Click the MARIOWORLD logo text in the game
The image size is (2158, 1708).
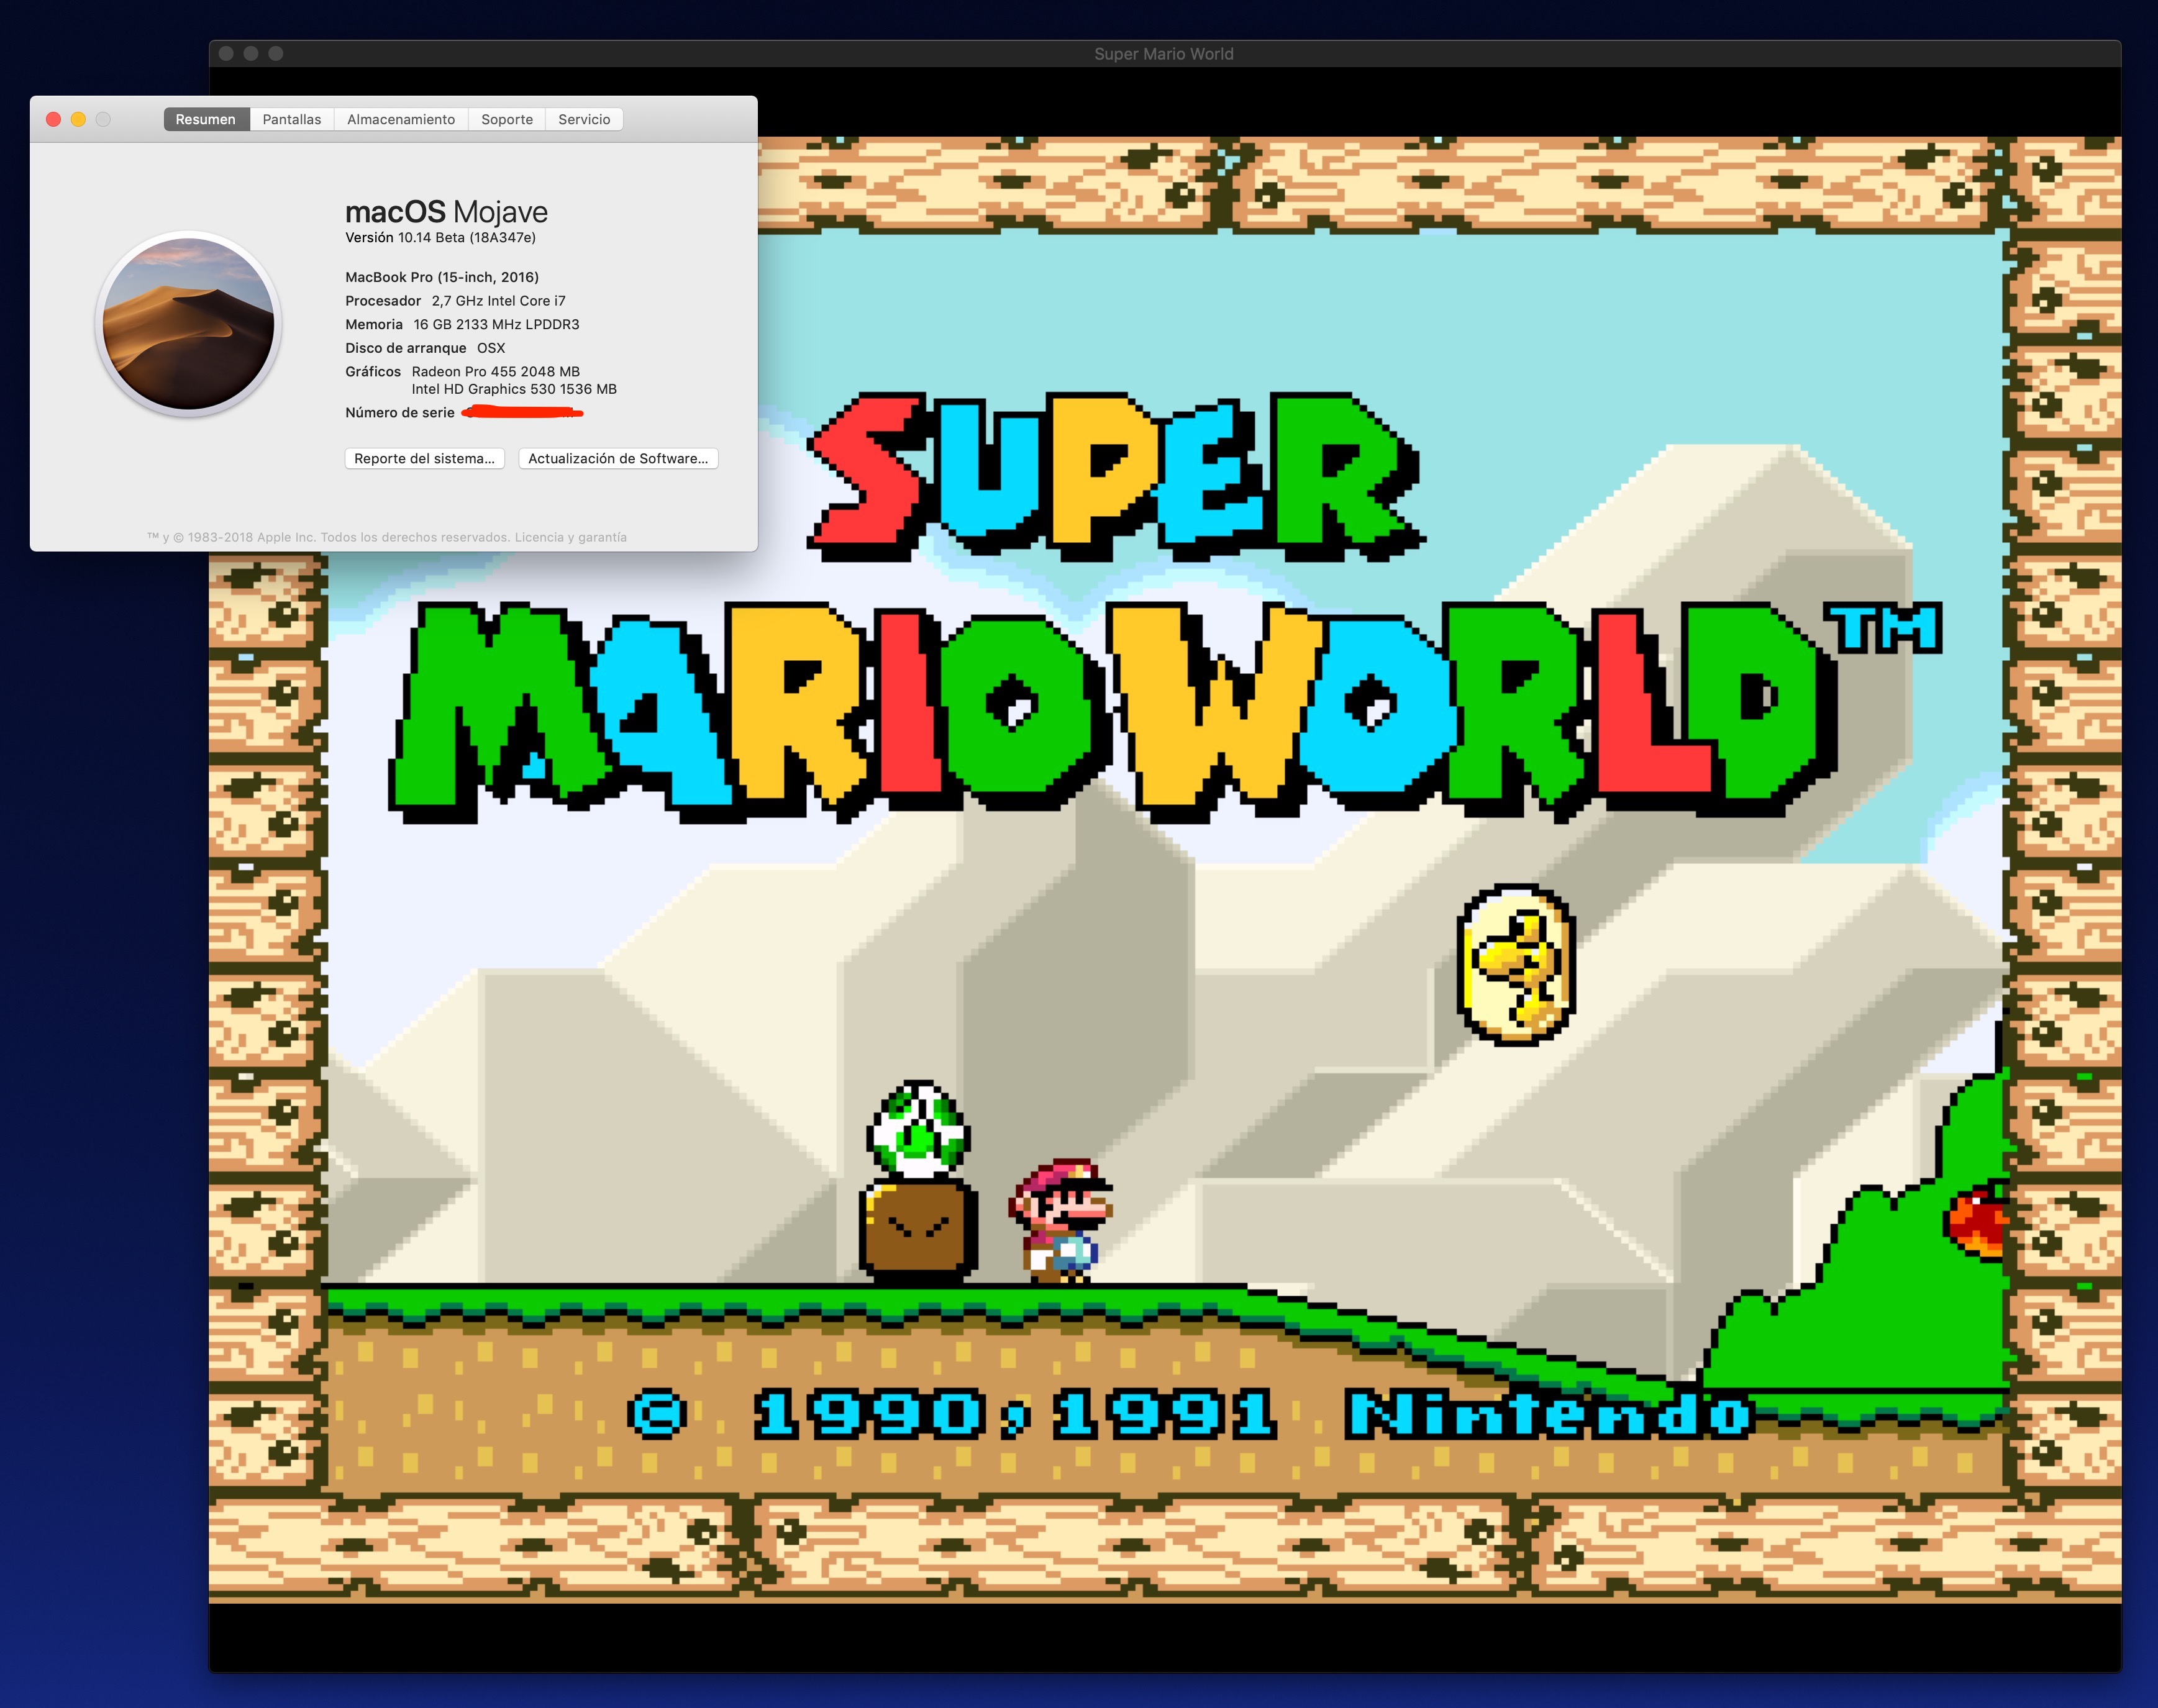click(x=1112, y=712)
